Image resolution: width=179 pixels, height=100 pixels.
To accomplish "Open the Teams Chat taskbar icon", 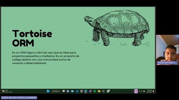I will (68, 91).
